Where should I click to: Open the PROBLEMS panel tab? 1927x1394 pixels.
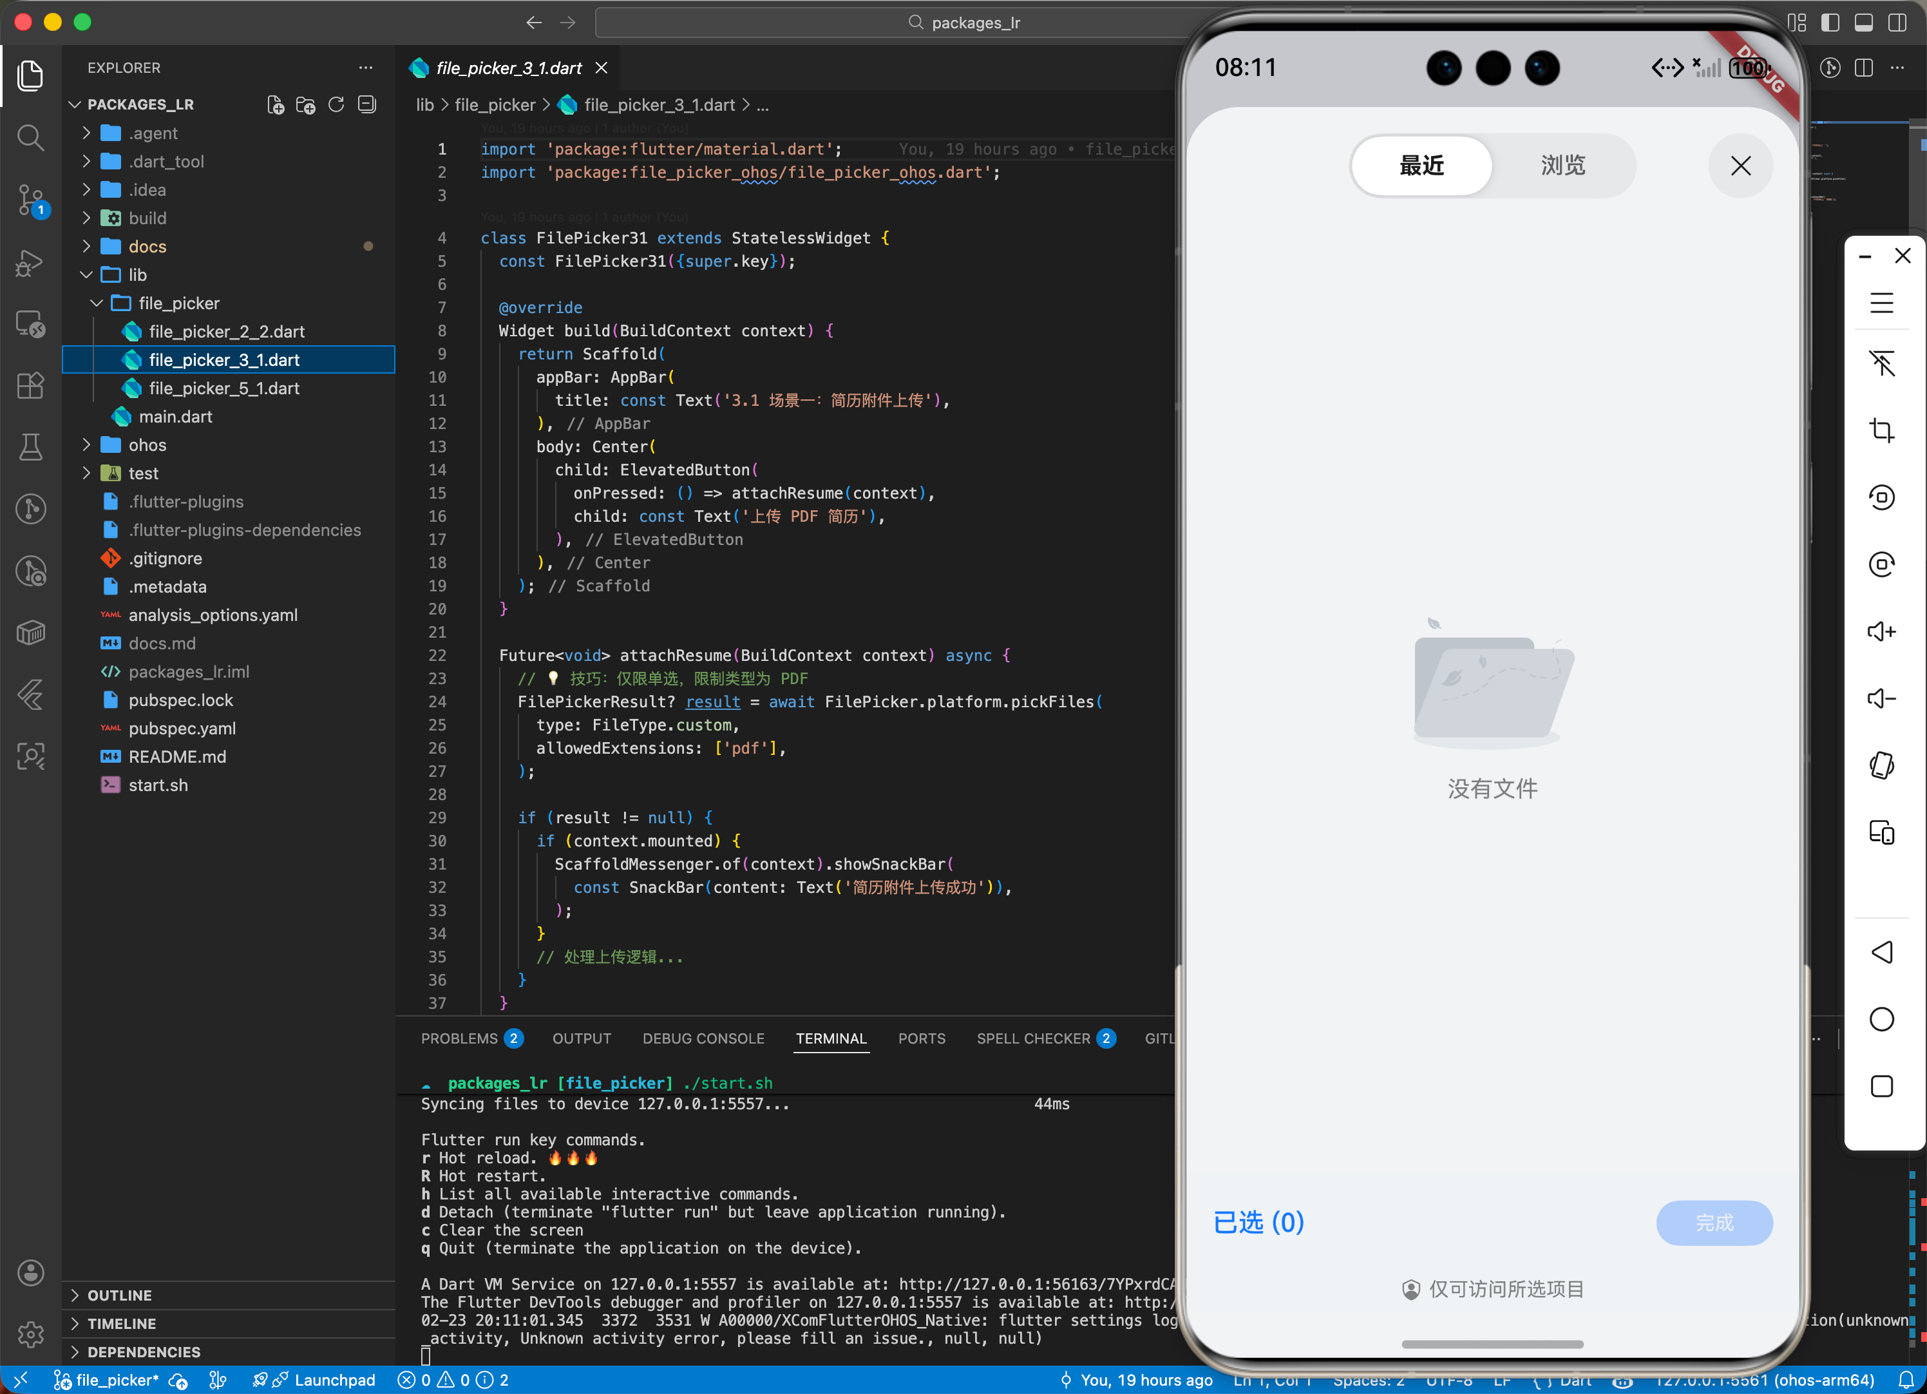point(459,1038)
